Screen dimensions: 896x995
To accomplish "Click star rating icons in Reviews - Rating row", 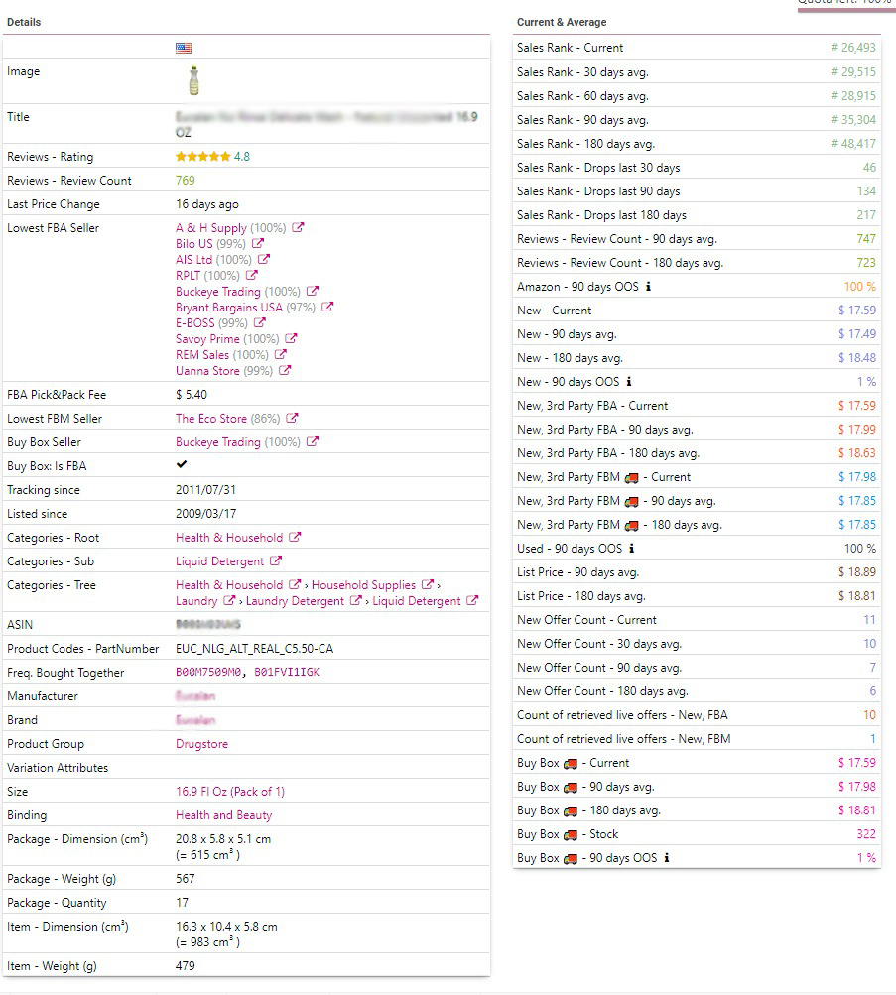I will [x=203, y=156].
